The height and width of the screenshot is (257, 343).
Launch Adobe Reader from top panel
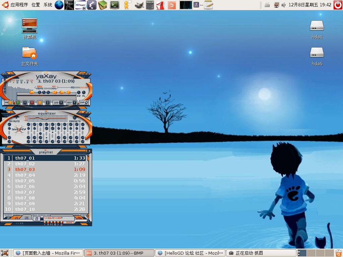(160, 5)
